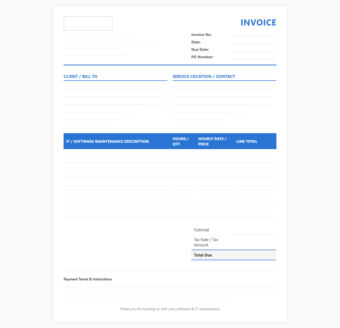Click the blank line next to Invoice No:
The image size is (340, 328).
point(254,34)
